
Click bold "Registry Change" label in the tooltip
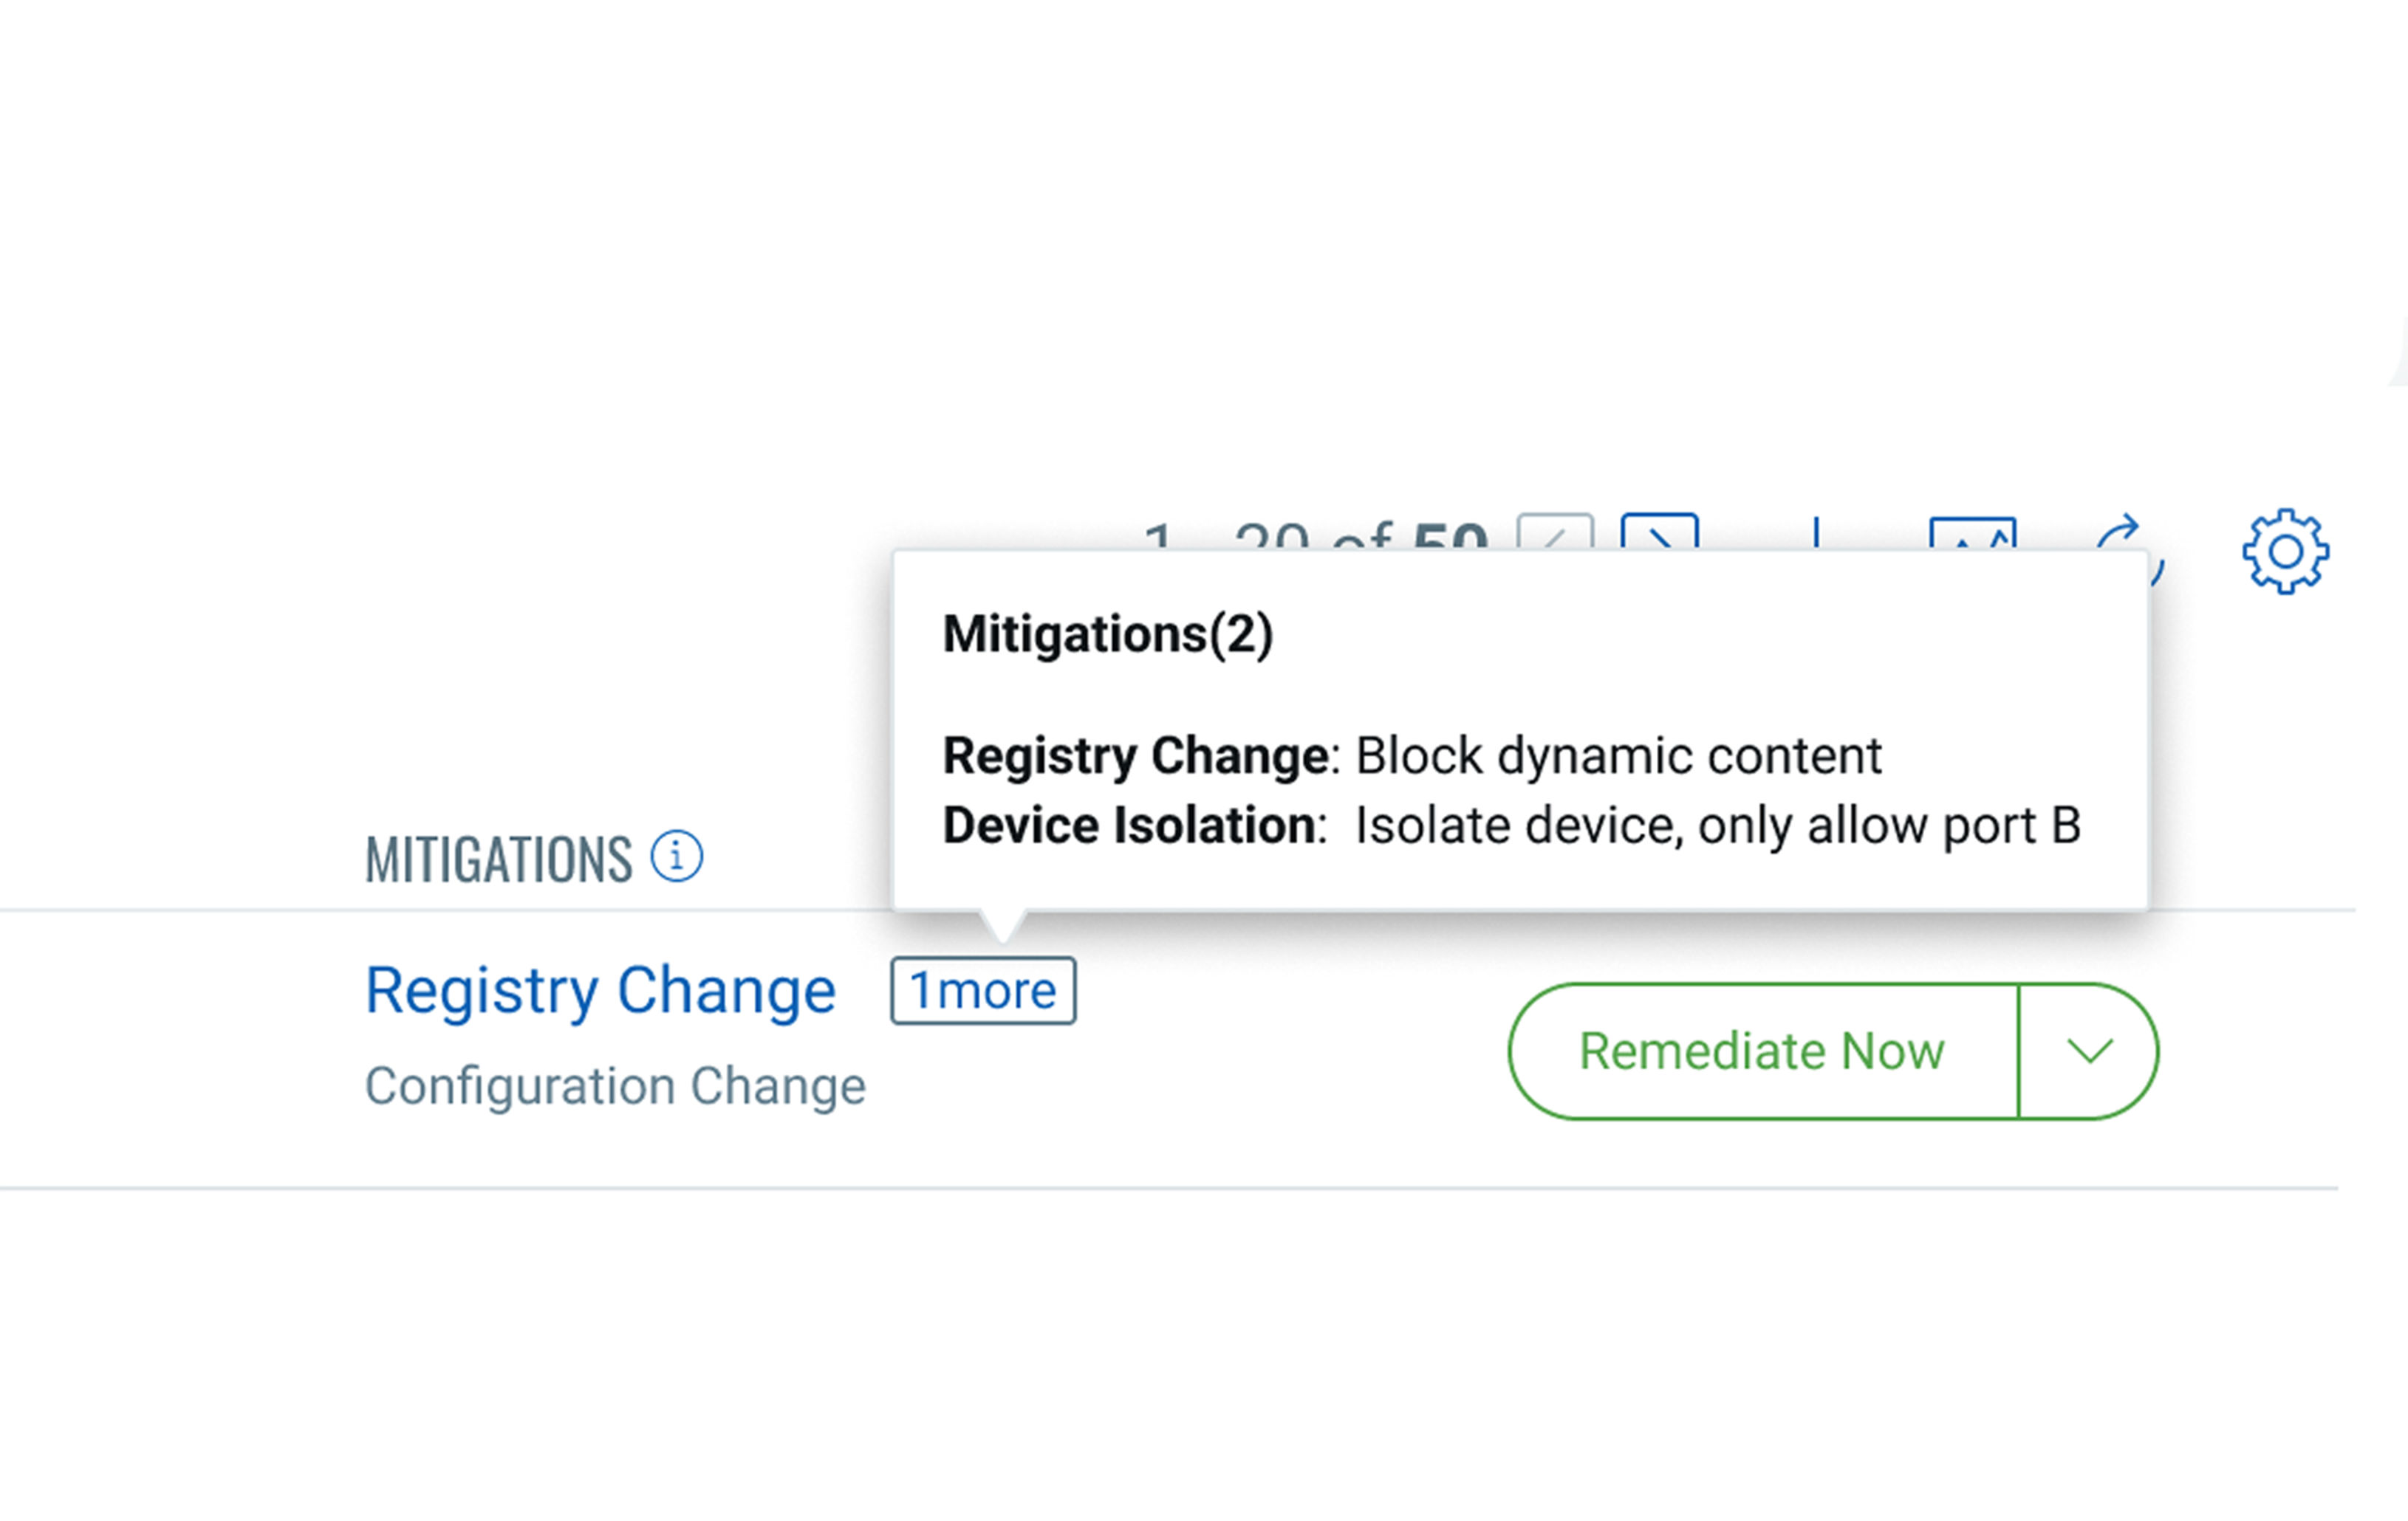(x=1135, y=755)
